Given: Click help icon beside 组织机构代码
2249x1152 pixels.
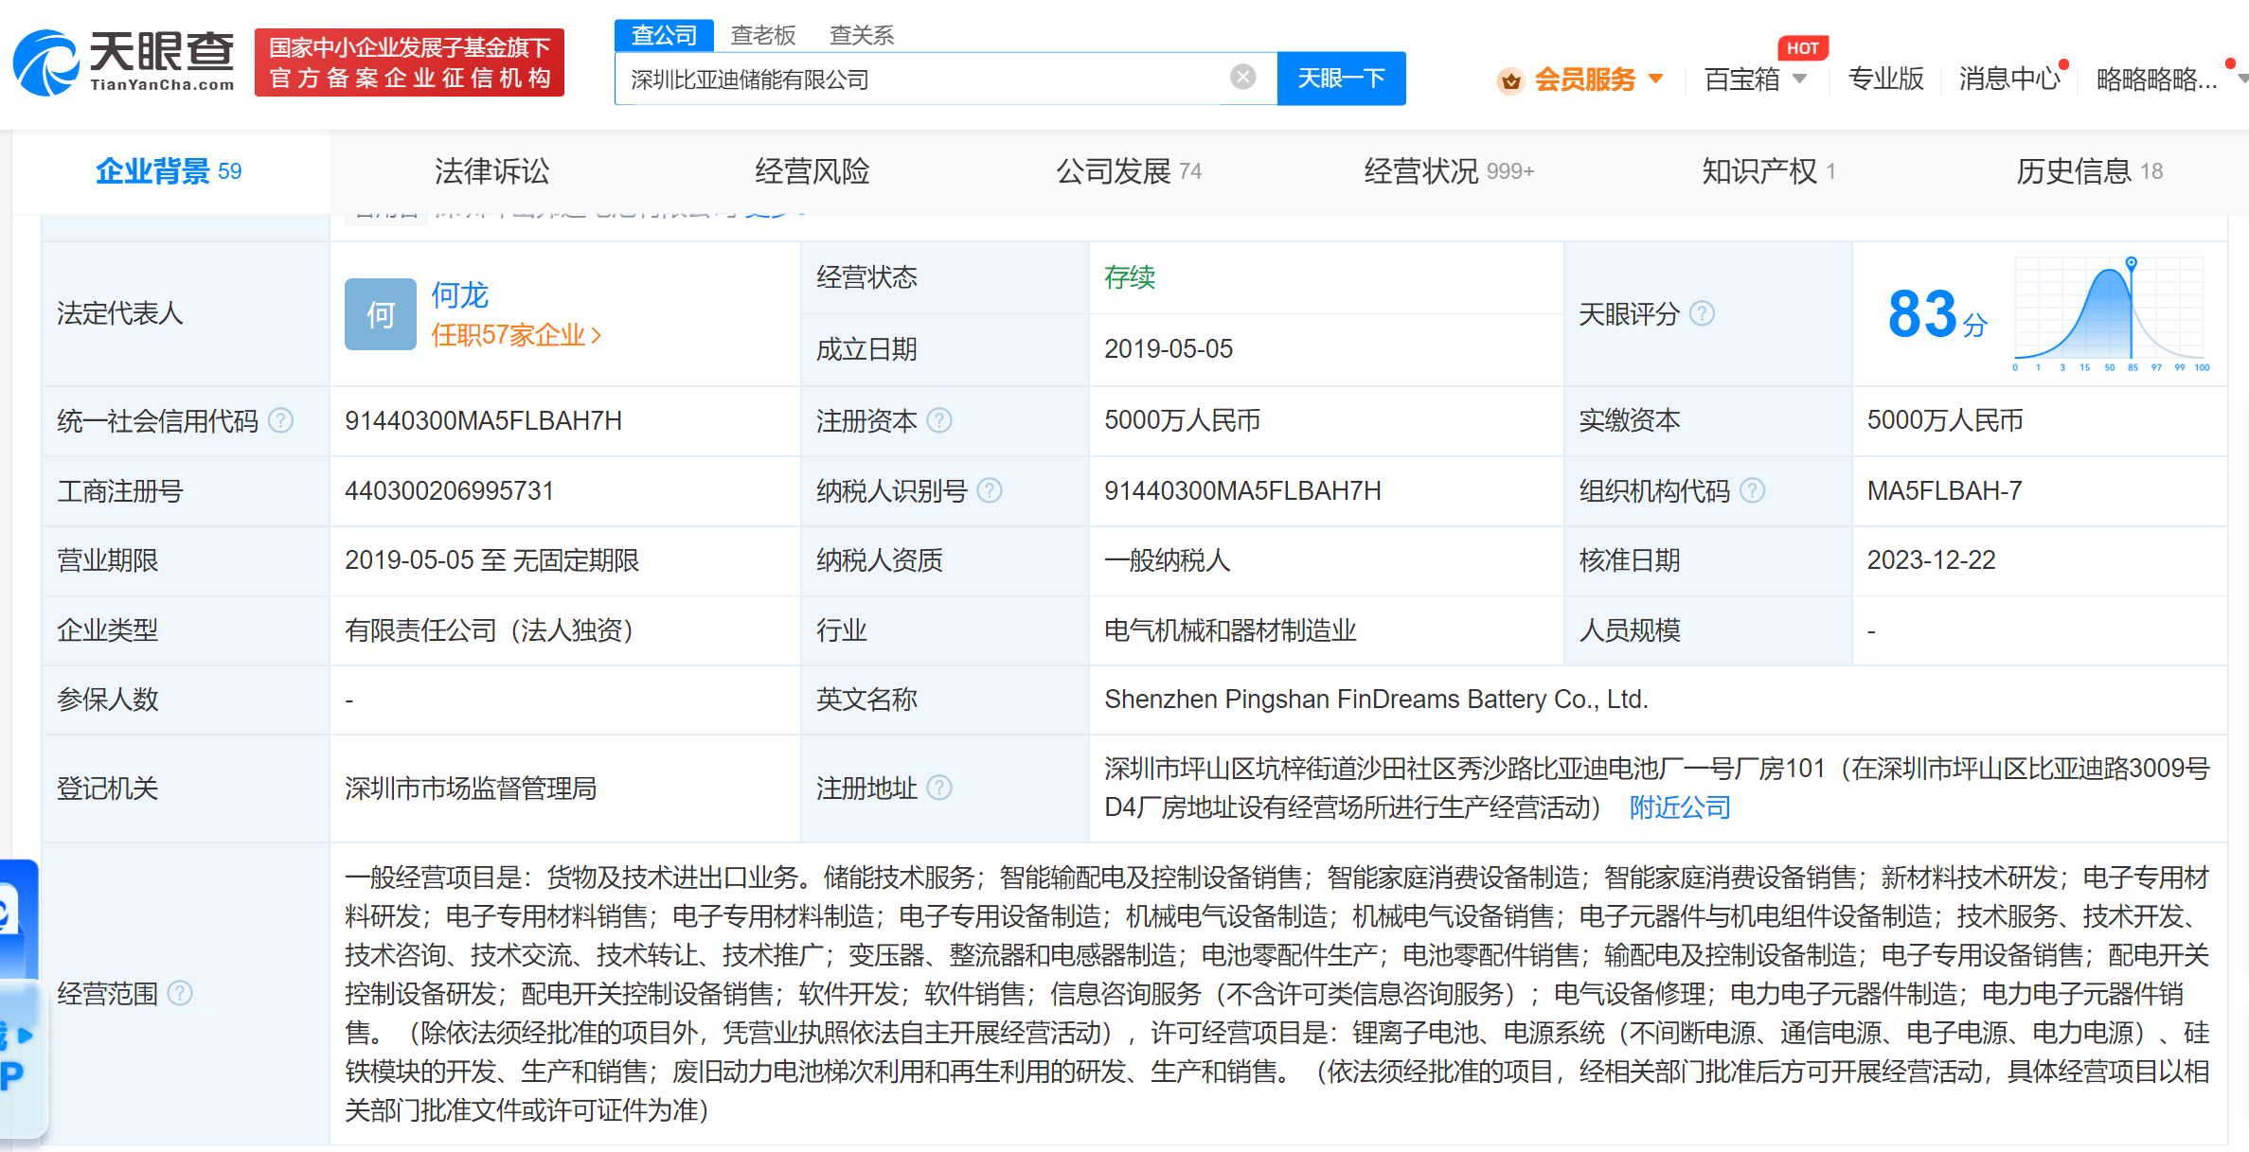Looking at the screenshot, I should click(1753, 490).
